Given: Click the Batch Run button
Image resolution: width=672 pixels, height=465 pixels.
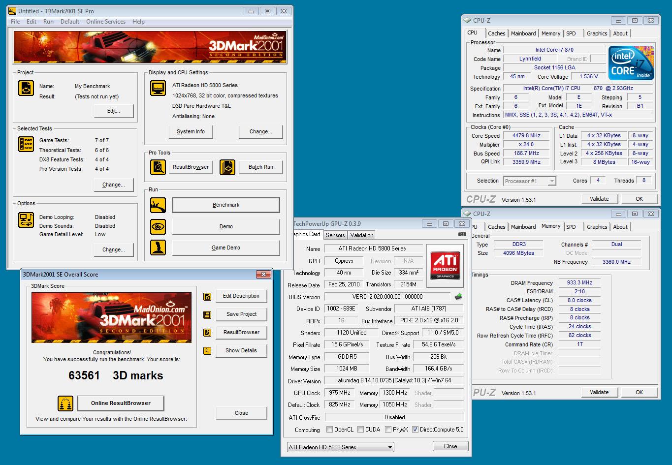Looking at the screenshot, I should pyautogui.click(x=261, y=167).
